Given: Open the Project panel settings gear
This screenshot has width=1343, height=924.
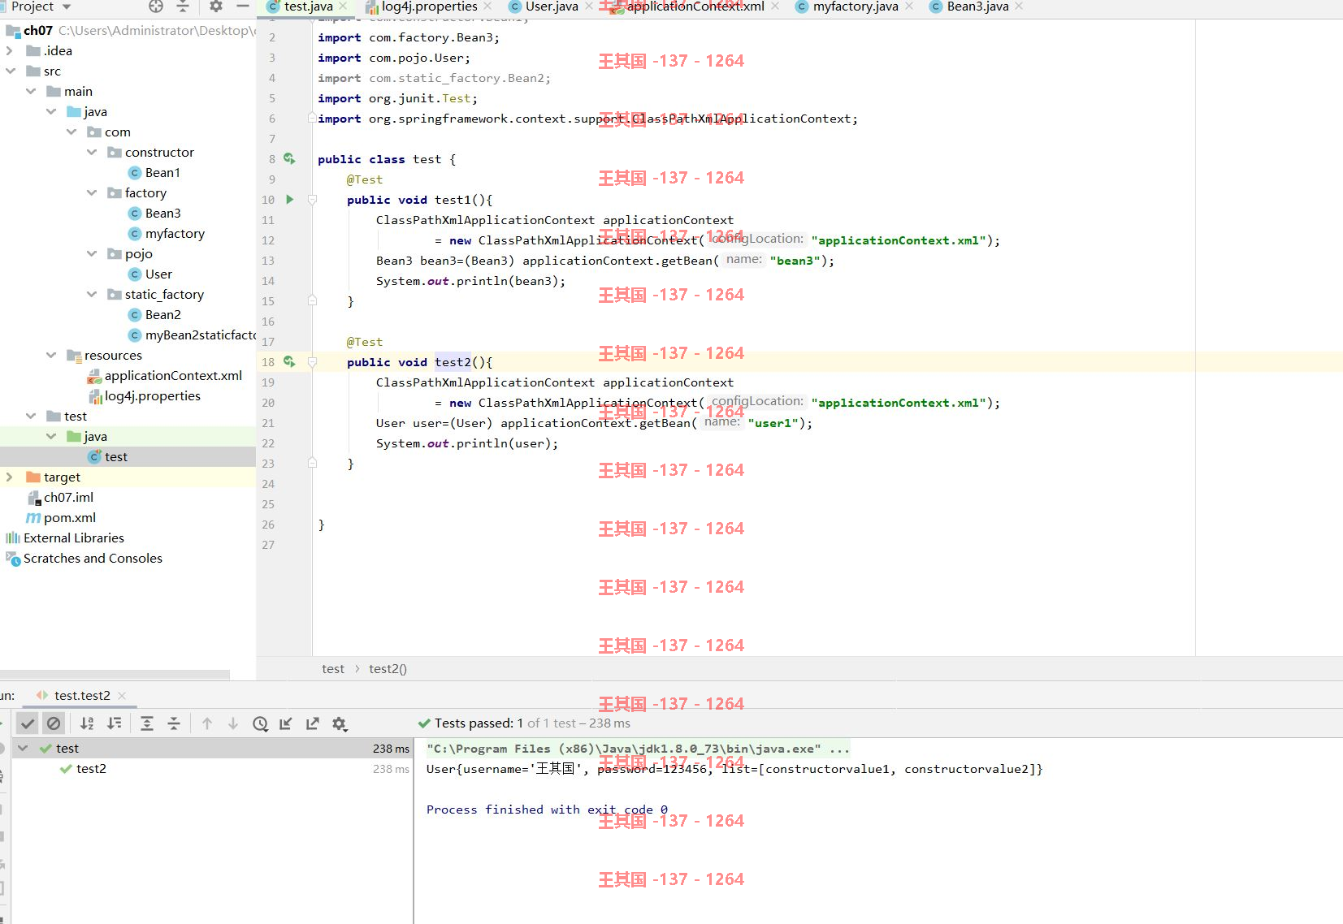Looking at the screenshot, I should coord(215,6).
